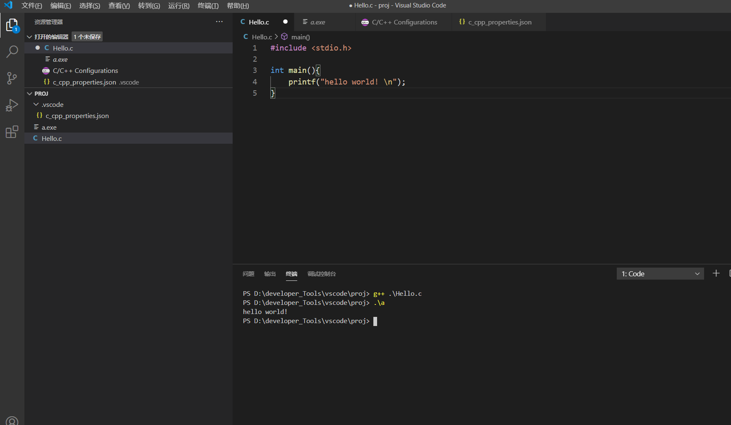The width and height of the screenshot is (731, 425).
Task: Open the Accounts icon in the activity bar
Action: pos(12,420)
